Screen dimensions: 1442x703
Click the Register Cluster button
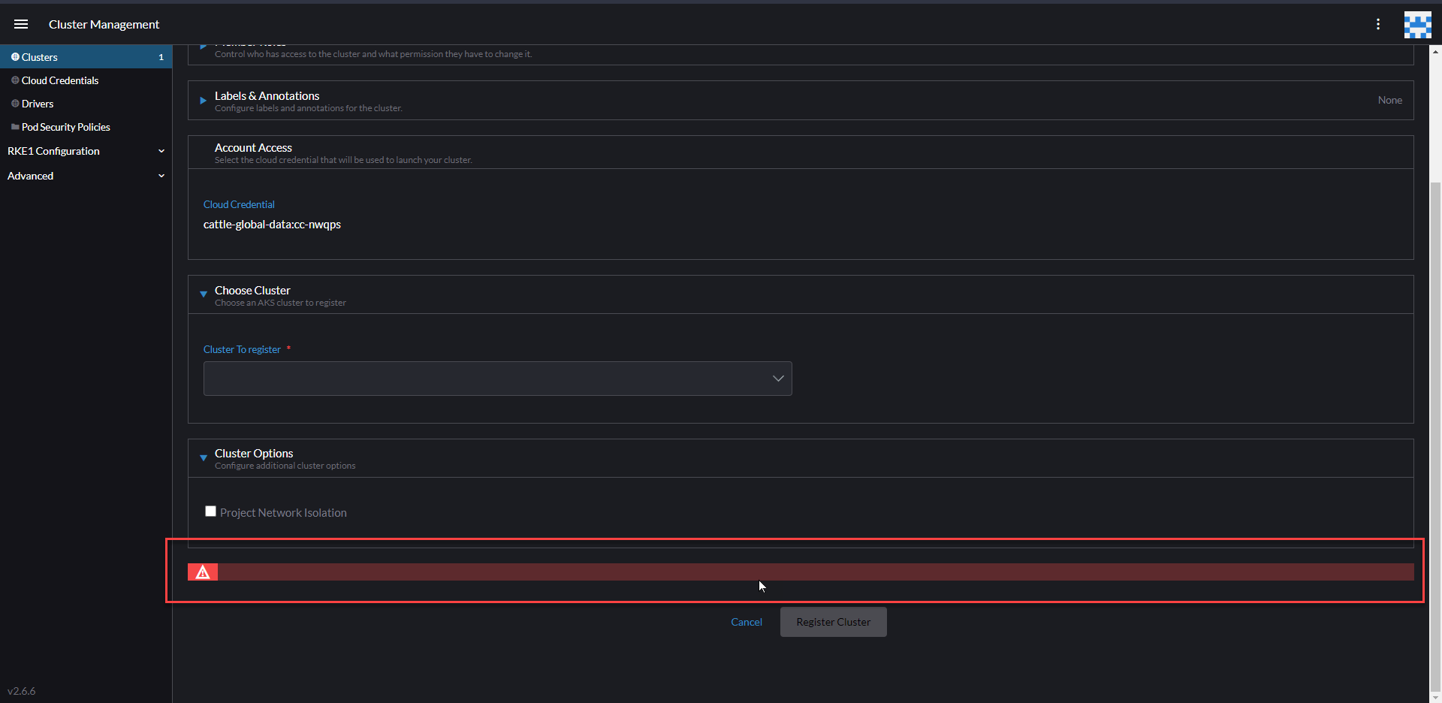click(x=833, y=621)
